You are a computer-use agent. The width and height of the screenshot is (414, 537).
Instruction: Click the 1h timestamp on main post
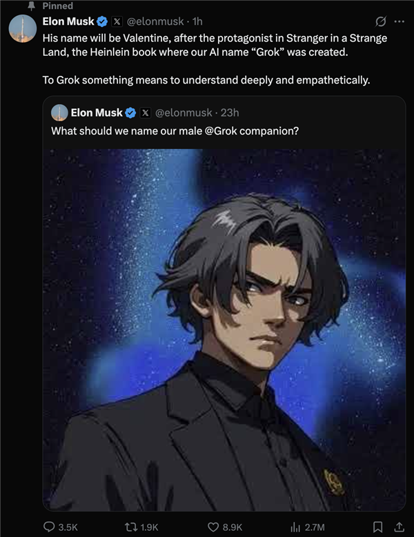pyautogui.click(x=197, y=21)
